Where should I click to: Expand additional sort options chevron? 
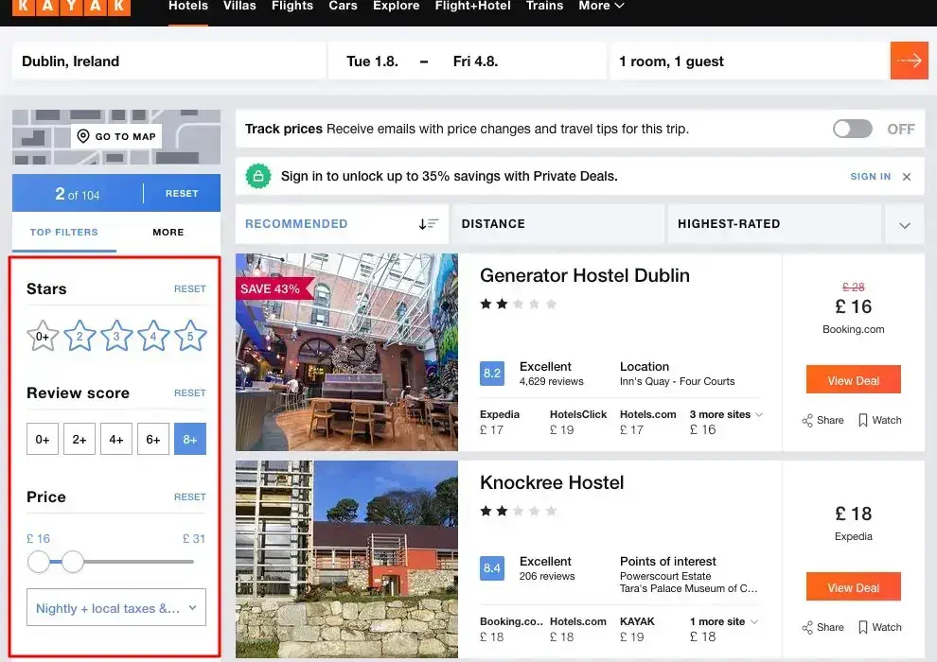905,225
